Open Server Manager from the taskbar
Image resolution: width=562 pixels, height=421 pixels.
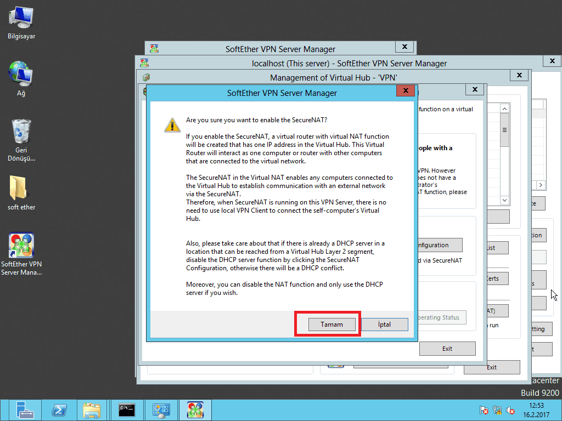(25, 410)
